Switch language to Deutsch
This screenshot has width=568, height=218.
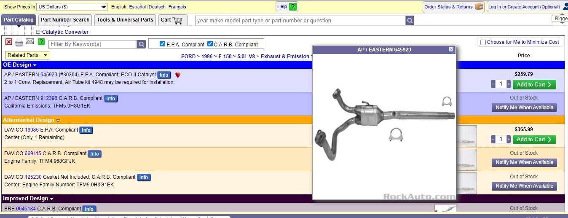point(157,7)
